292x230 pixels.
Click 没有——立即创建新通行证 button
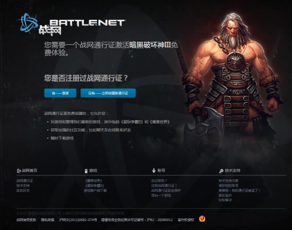(108, 93)
